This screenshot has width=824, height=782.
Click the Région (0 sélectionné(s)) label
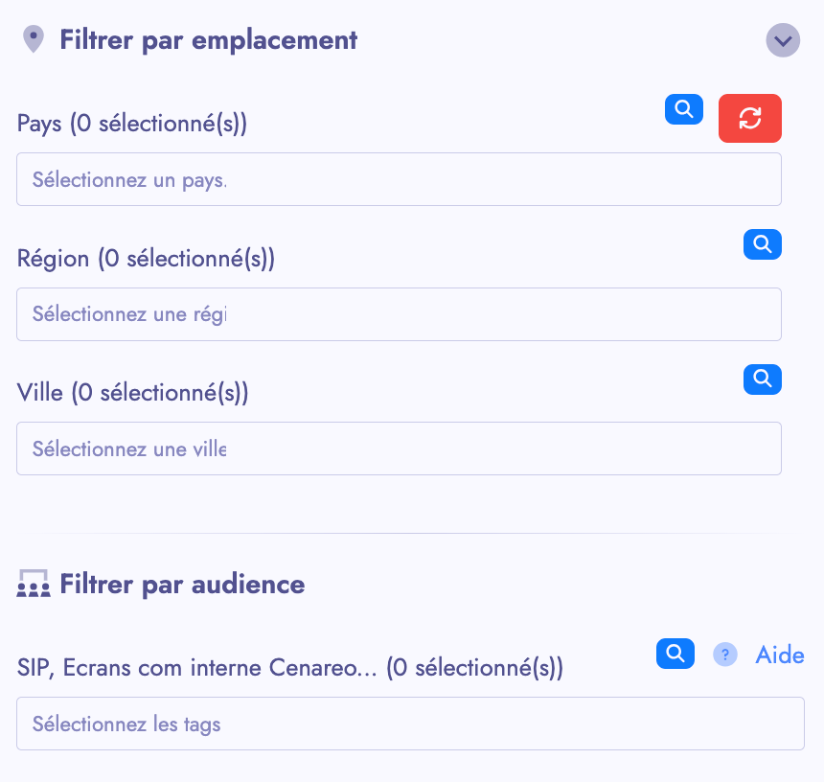146,258
